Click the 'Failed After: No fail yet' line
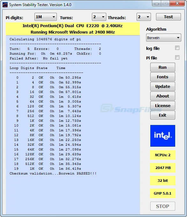The height and width of the screenshot is (217, 187). coord(39,58)
